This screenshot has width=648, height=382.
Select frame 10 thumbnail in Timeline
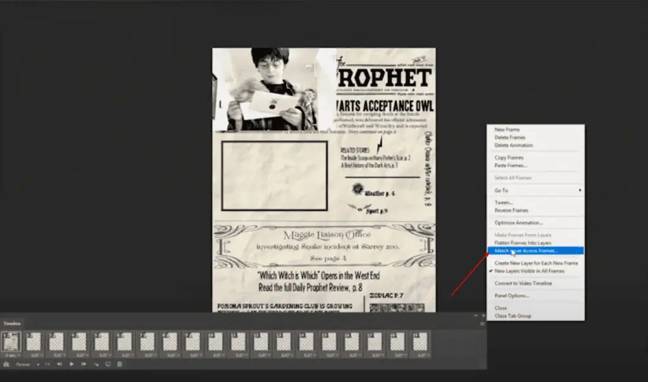coord(216,342)
